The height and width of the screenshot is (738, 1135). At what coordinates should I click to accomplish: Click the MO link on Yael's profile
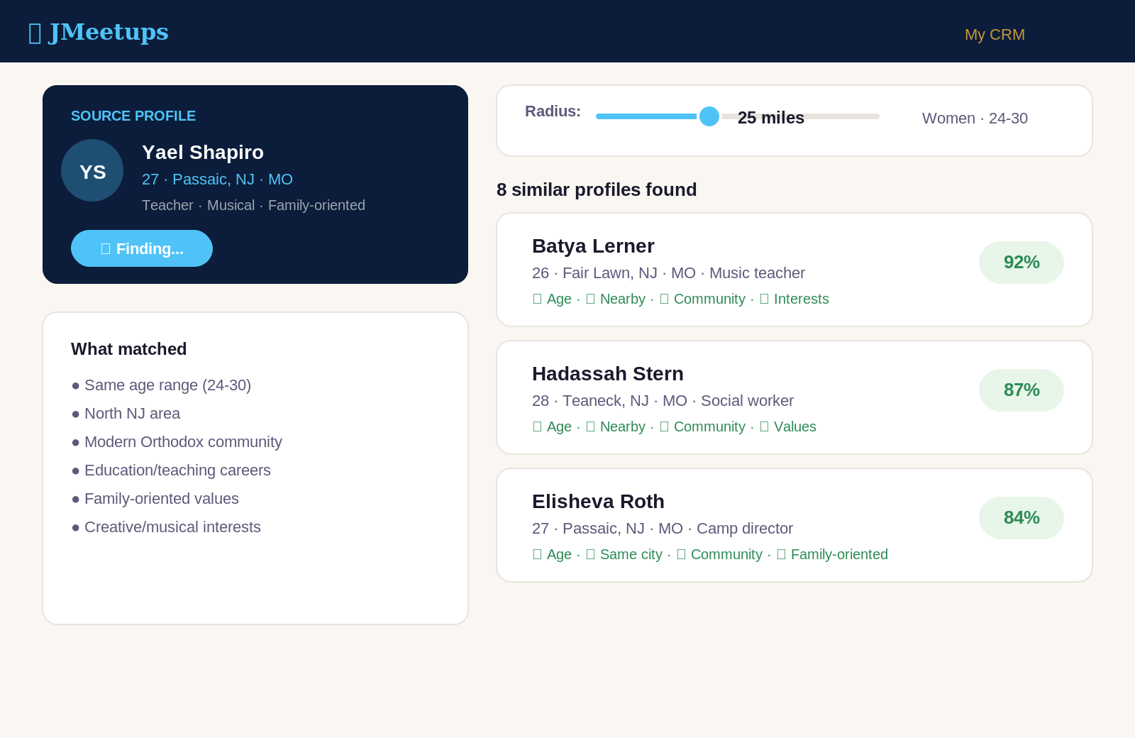(281, 179)
